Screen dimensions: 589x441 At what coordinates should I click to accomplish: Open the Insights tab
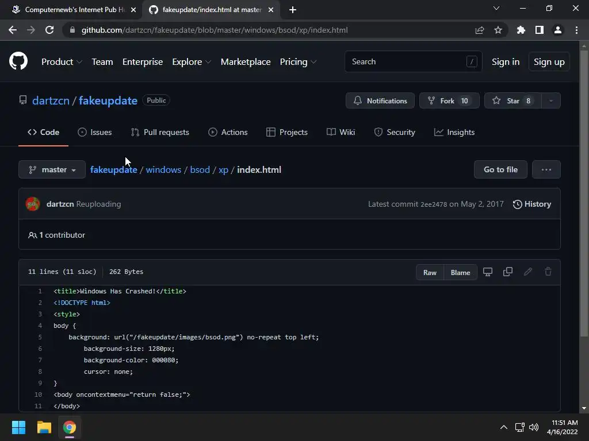pyautogui.click(x=454, y=132)
